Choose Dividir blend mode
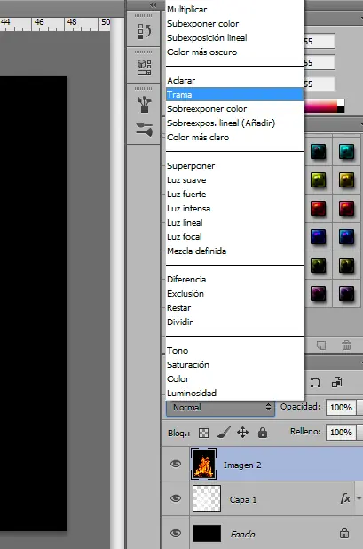Screen dimensions: 363x549 tap(234, 322)
